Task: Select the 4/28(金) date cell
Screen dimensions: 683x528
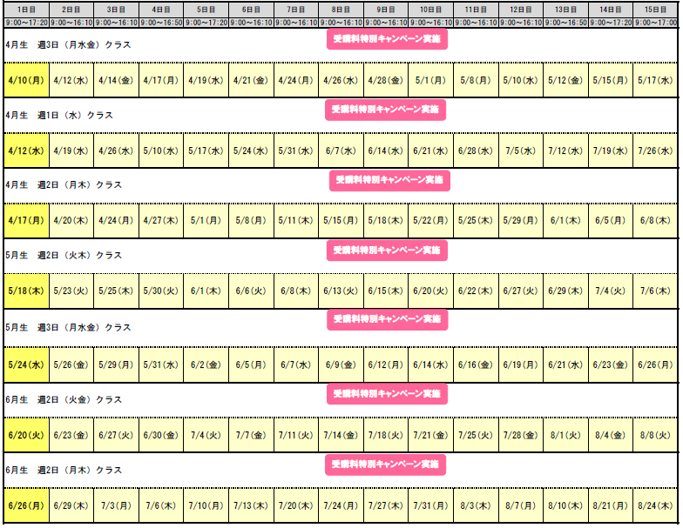Action: point(385,80)
